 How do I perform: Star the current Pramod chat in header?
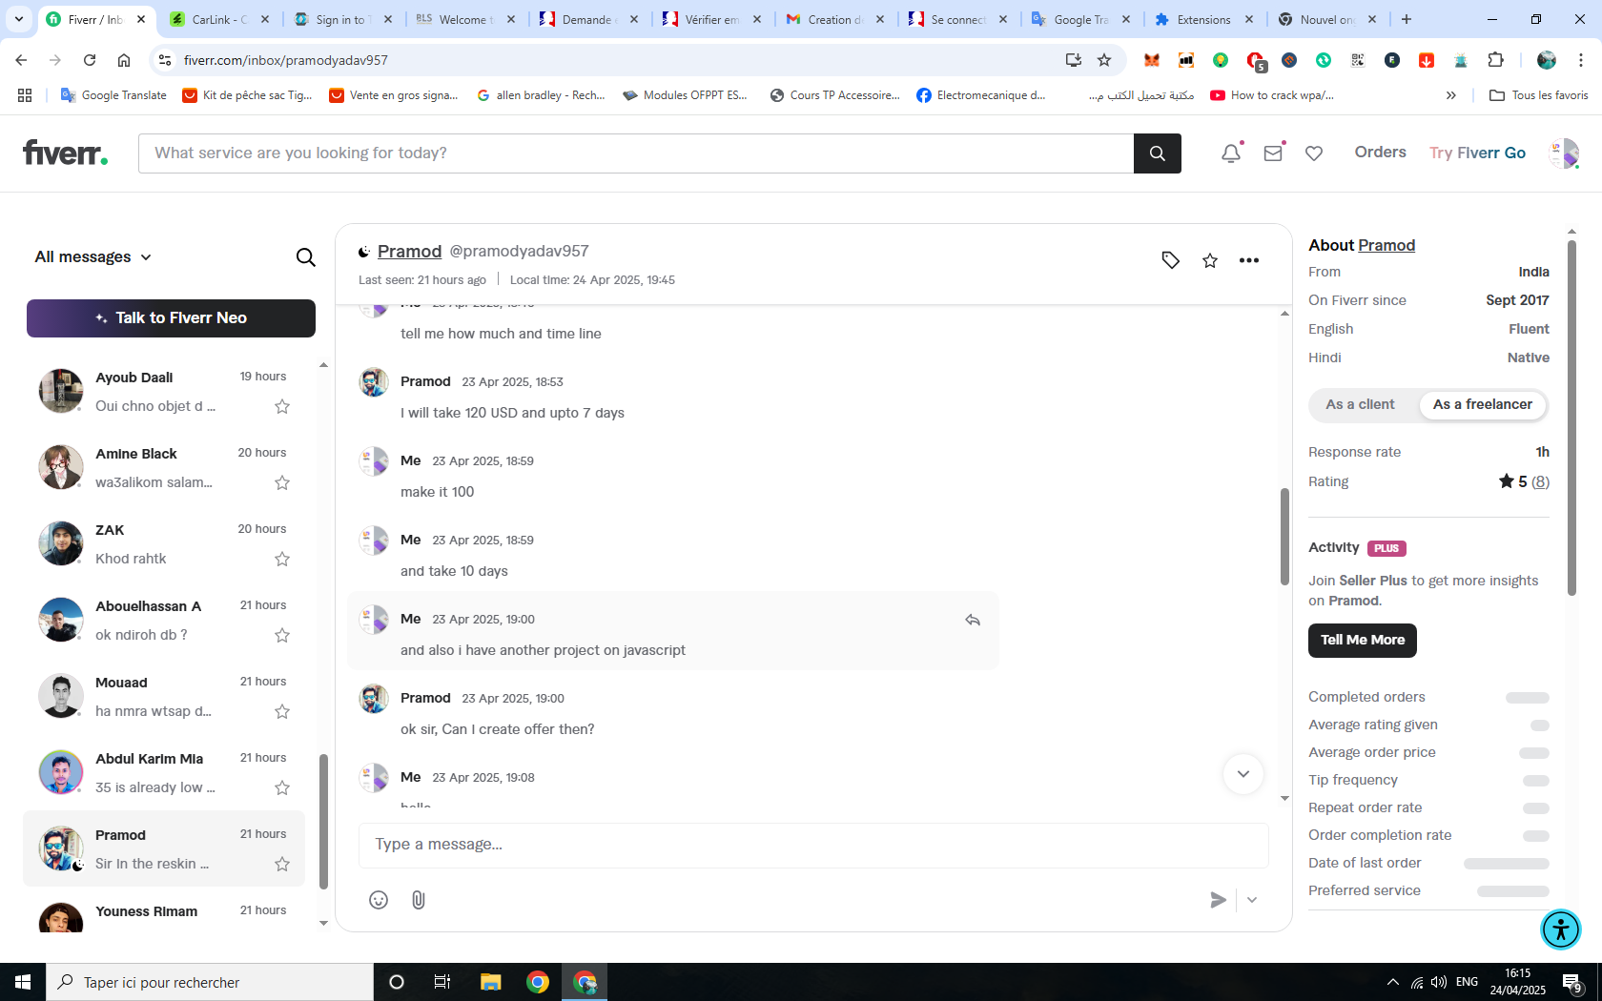click(x=1210, y=260)
